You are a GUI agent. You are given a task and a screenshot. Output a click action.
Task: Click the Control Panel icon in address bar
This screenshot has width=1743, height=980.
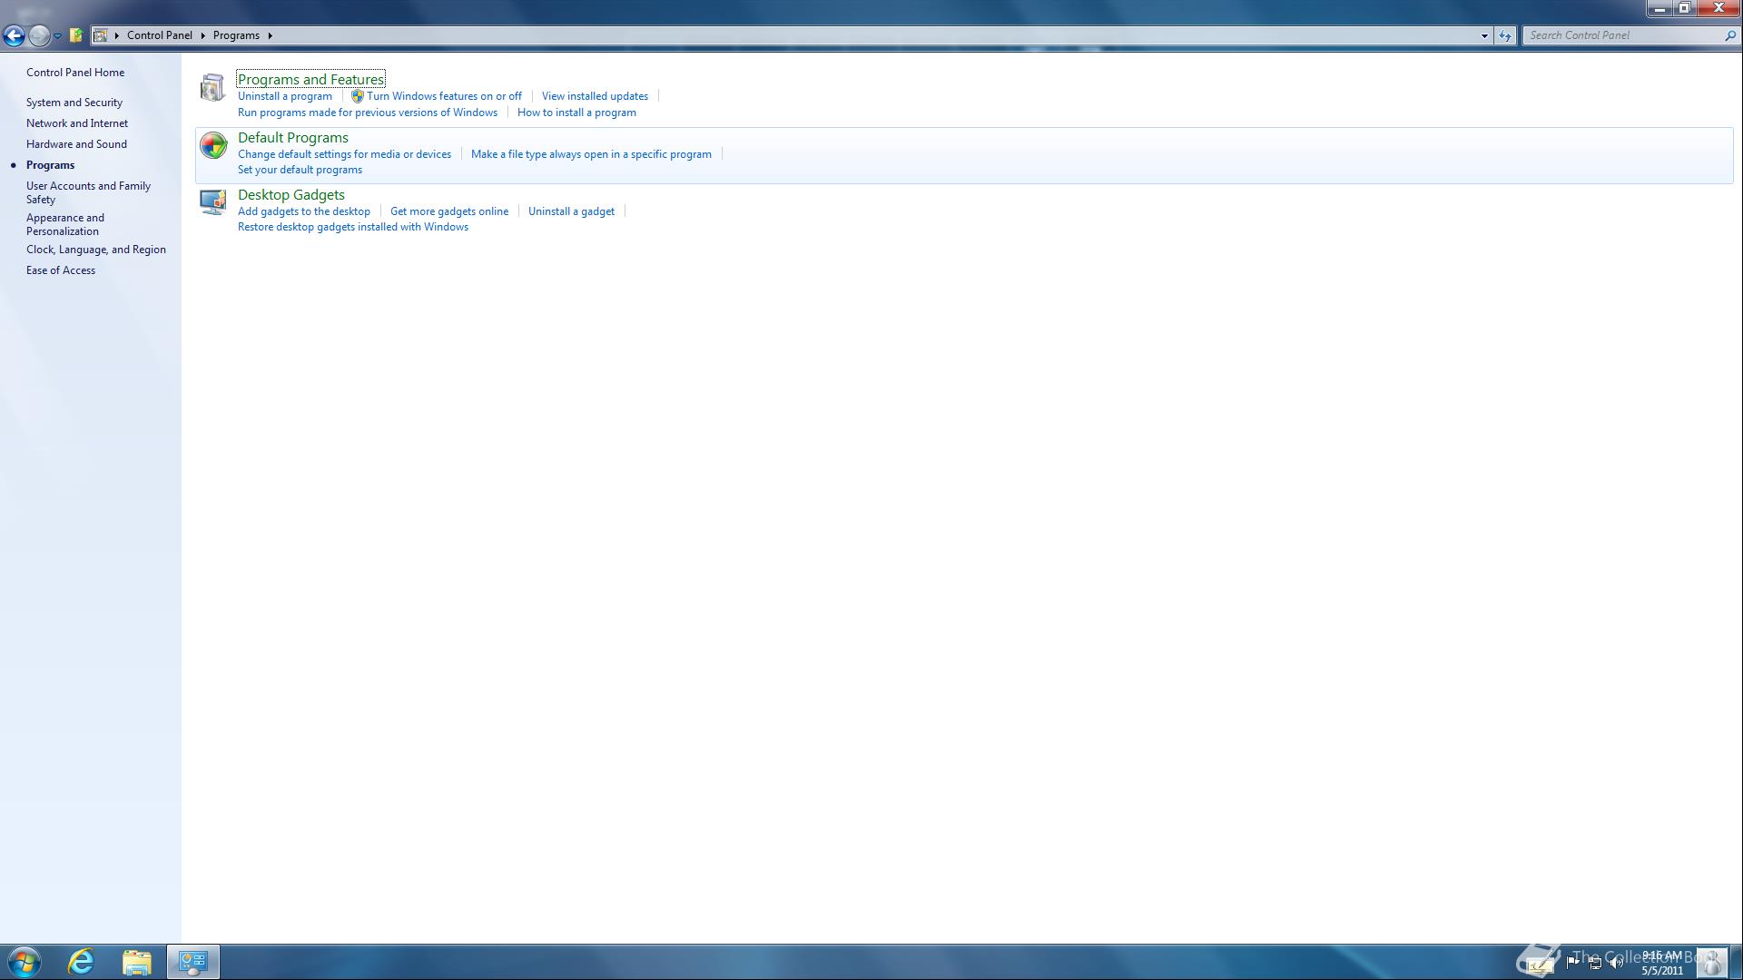101,35
